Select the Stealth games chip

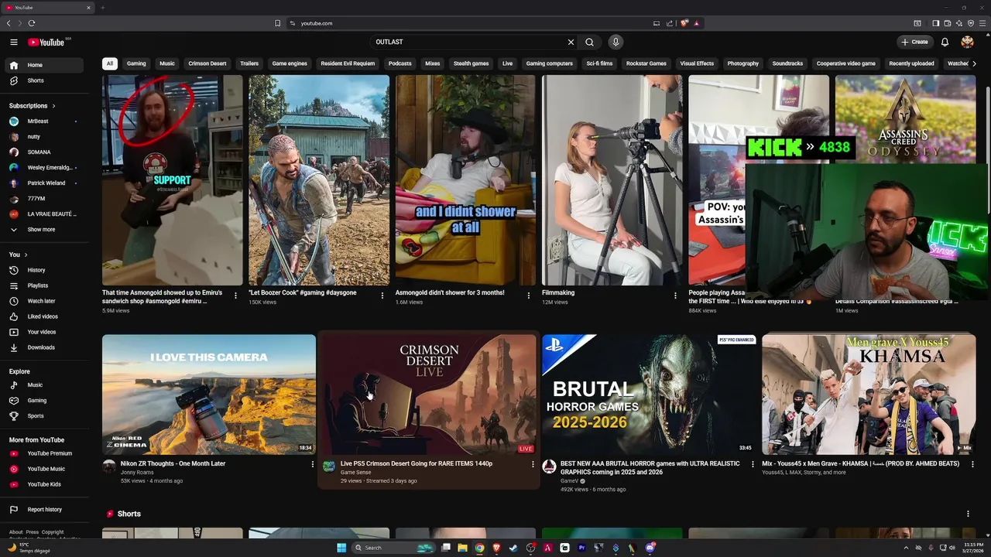[x=471, y=63]
